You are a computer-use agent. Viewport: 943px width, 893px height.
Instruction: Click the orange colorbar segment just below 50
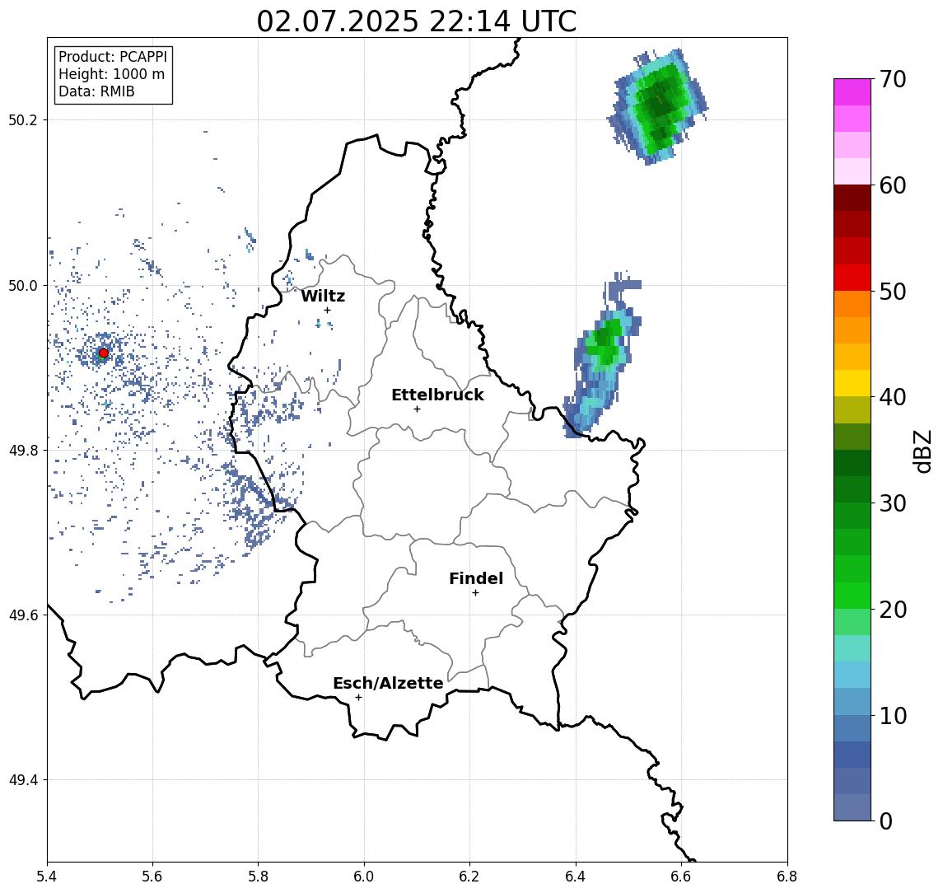coord(852,304)
